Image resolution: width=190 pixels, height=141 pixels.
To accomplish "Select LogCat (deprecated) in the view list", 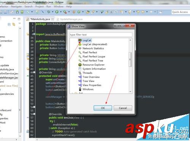I will click(95, 44).
